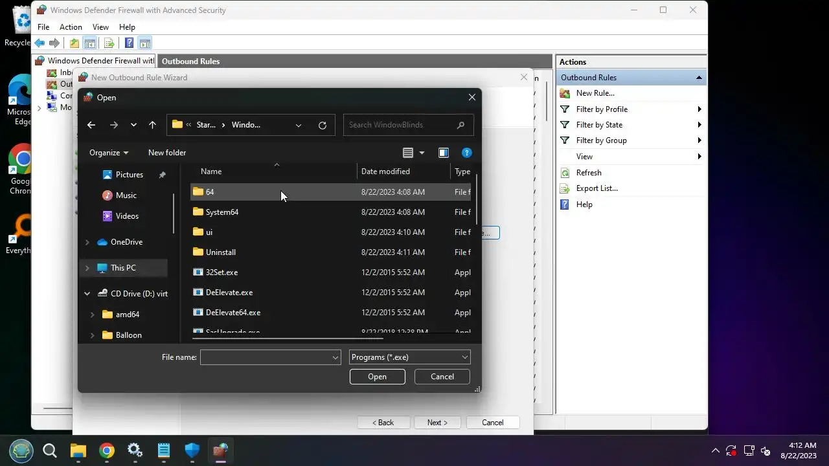The width and height of the screenshot is (829, 466).
Task: Click the Search WindowBlinds field
Action: point(408,125)
